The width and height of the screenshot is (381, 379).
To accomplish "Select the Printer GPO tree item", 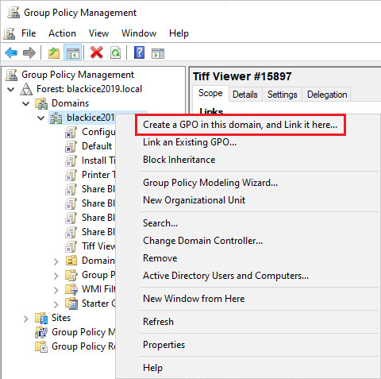I will tap(98, 175).
